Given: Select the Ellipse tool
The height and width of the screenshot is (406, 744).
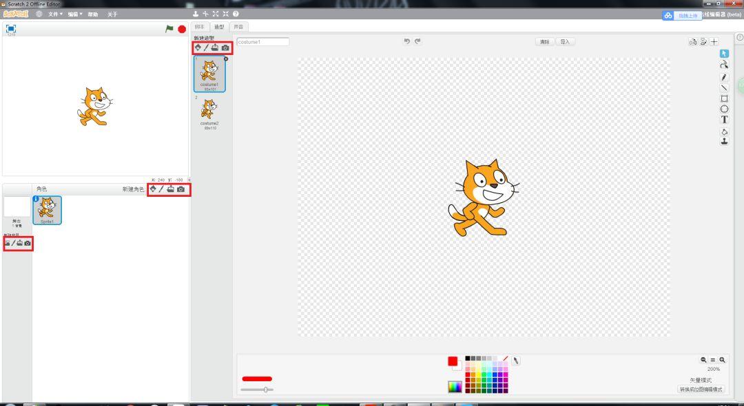Looking at the screenshot, I should pos(724,109).
